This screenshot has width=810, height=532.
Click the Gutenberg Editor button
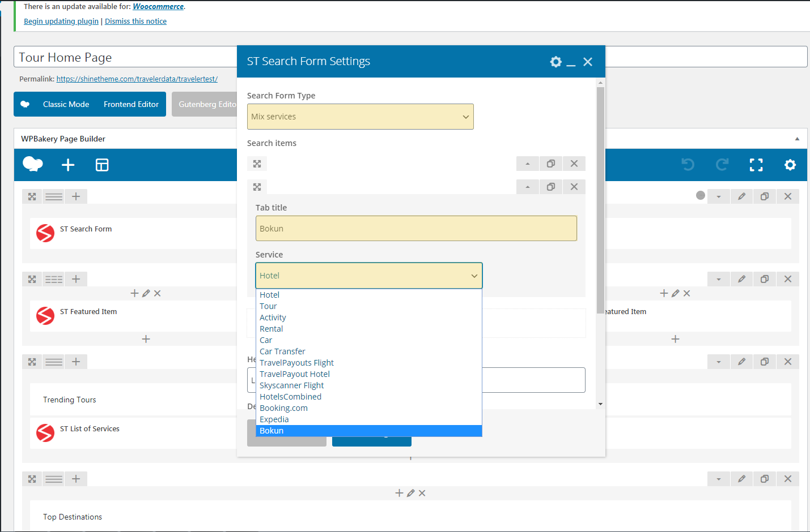(205, 104)
